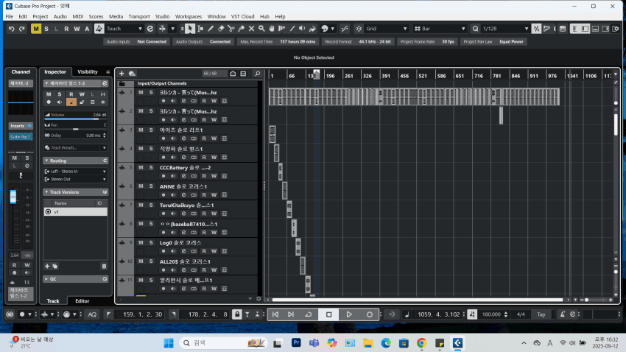Start playback with the Play button
626x352 pixels.
pyautogui.click(x=349, y=314)
